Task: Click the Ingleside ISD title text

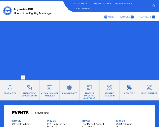Action: pos(23,9)
